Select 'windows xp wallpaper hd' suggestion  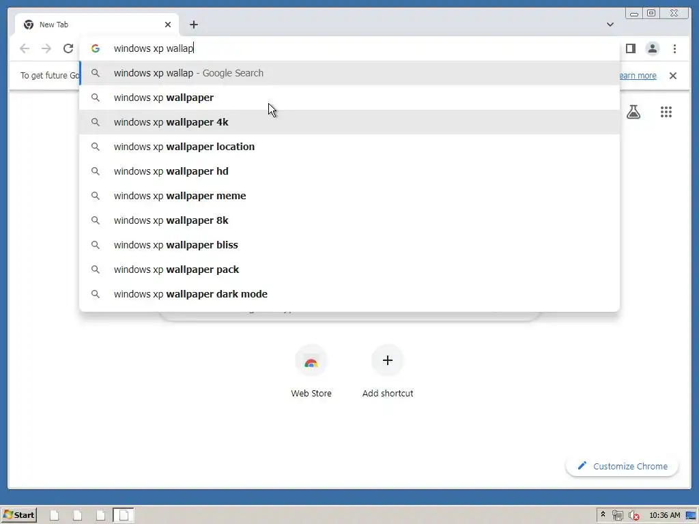(349, 171)
